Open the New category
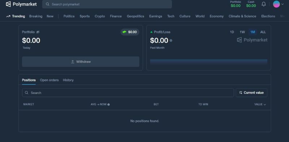The height and width of the screenshot is (142, 289). pyautogui.click(x=50, y=16)
